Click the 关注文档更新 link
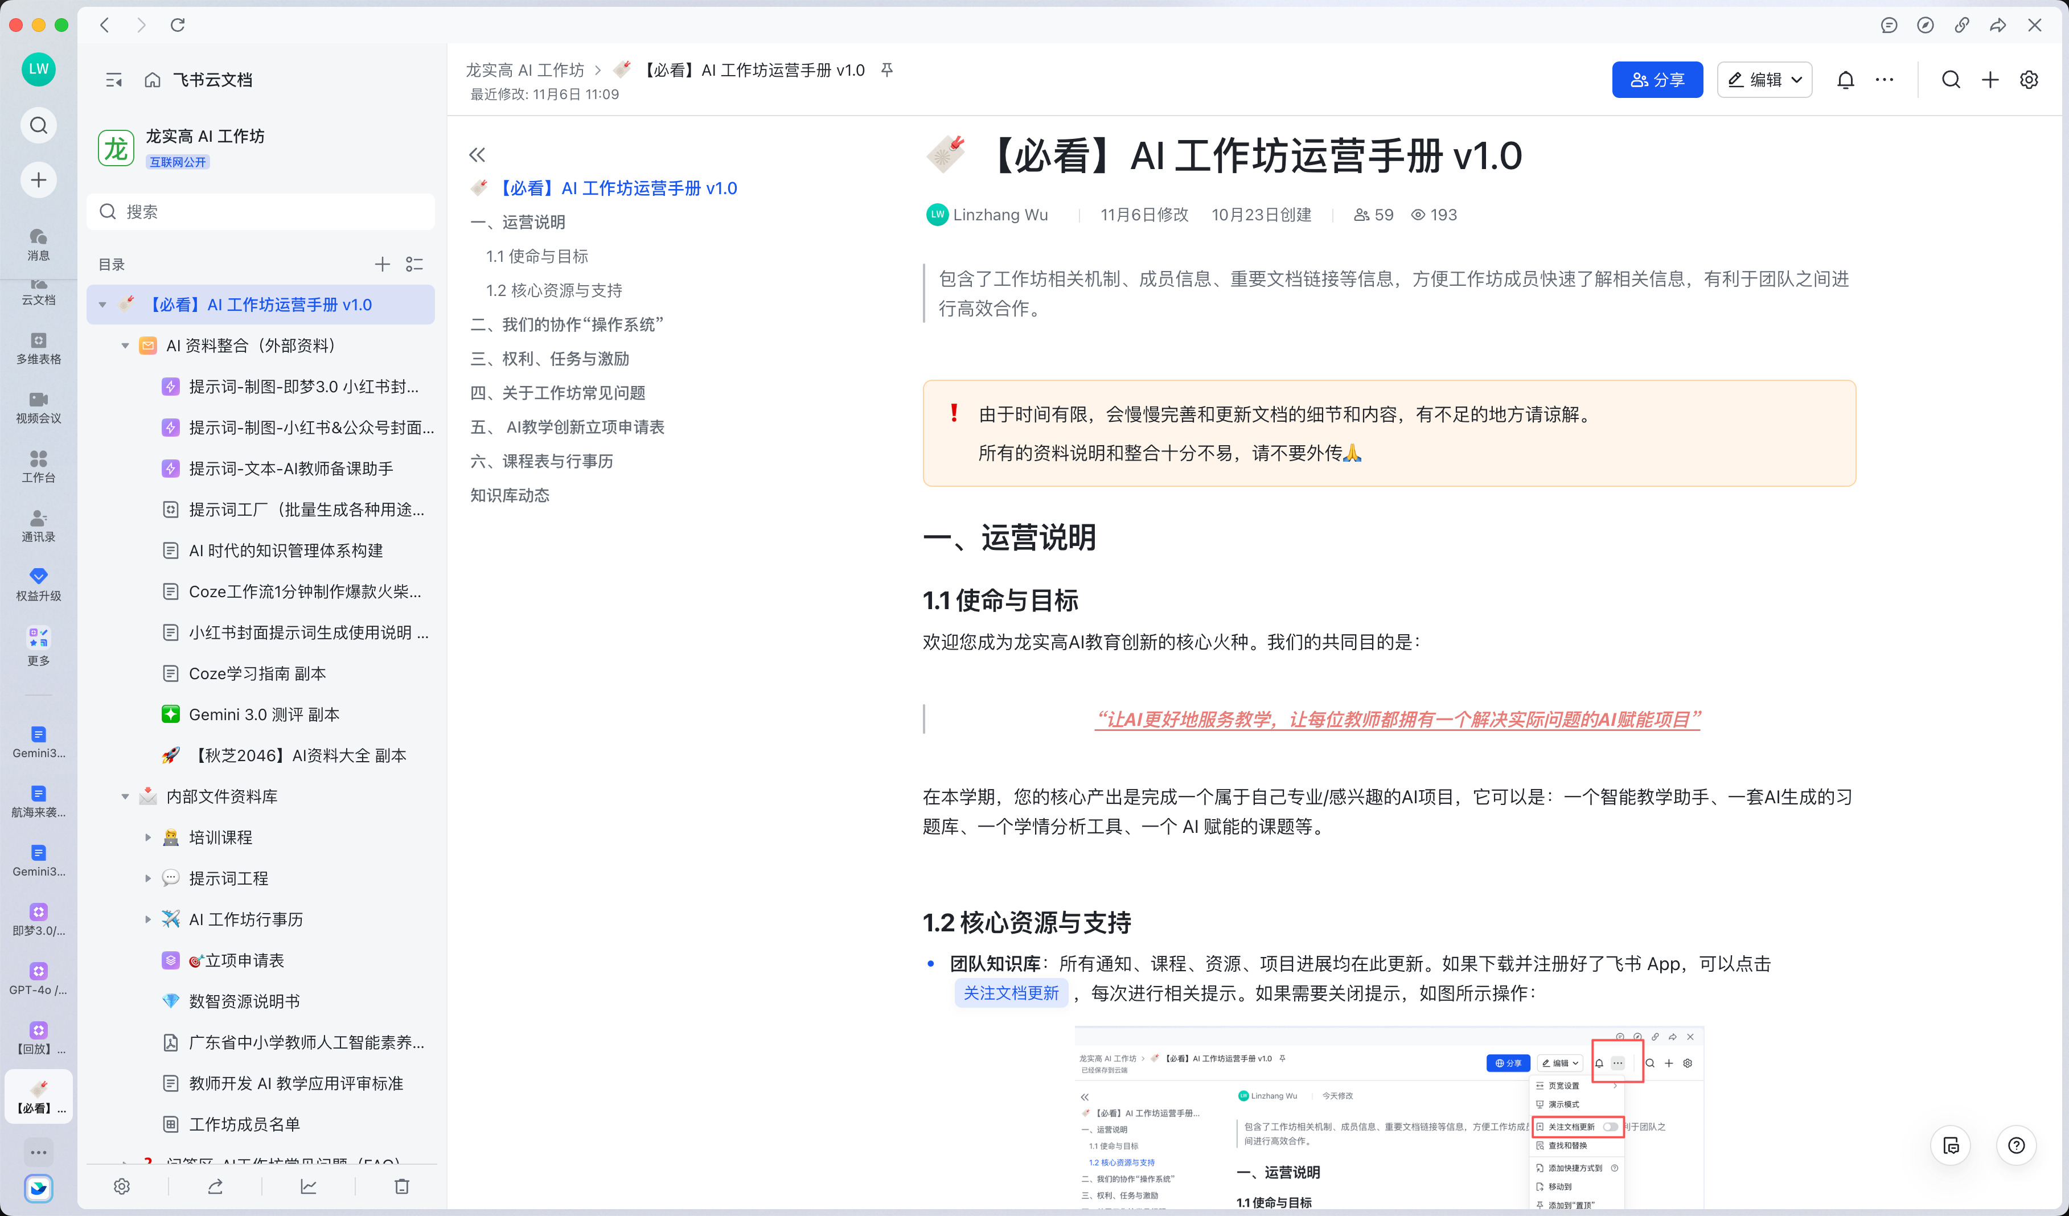The height and width of the screenshot is (1216, 2069). tap(1011, 993)
